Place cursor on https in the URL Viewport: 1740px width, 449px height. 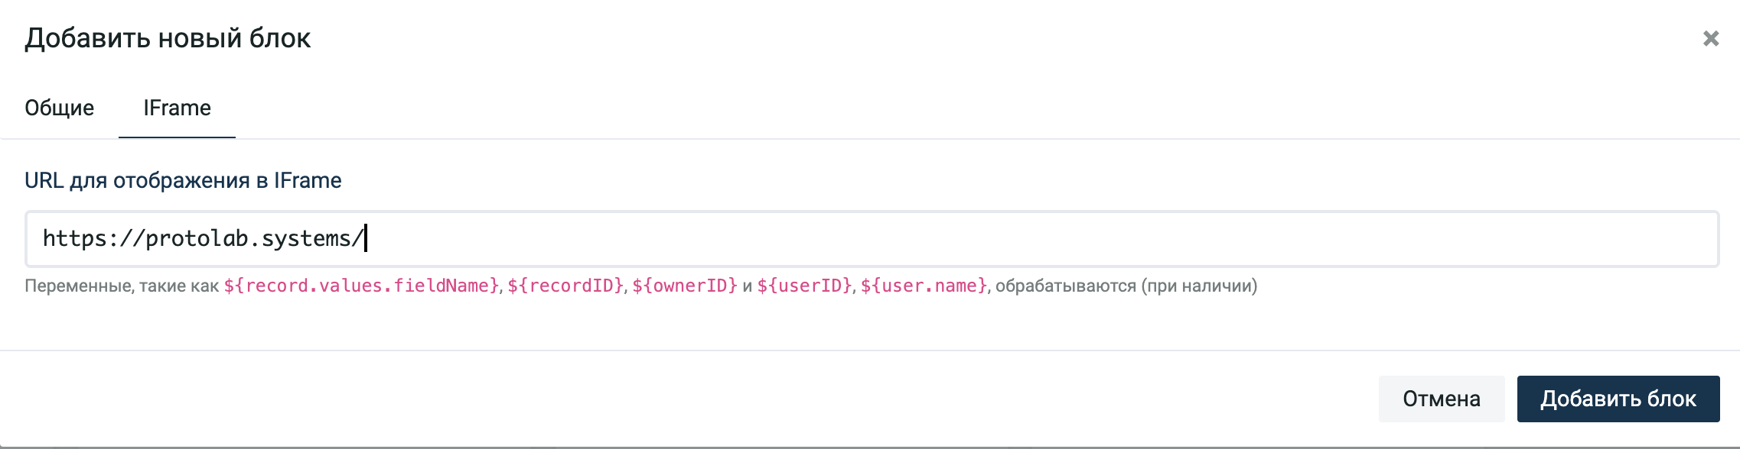point(74,238)
